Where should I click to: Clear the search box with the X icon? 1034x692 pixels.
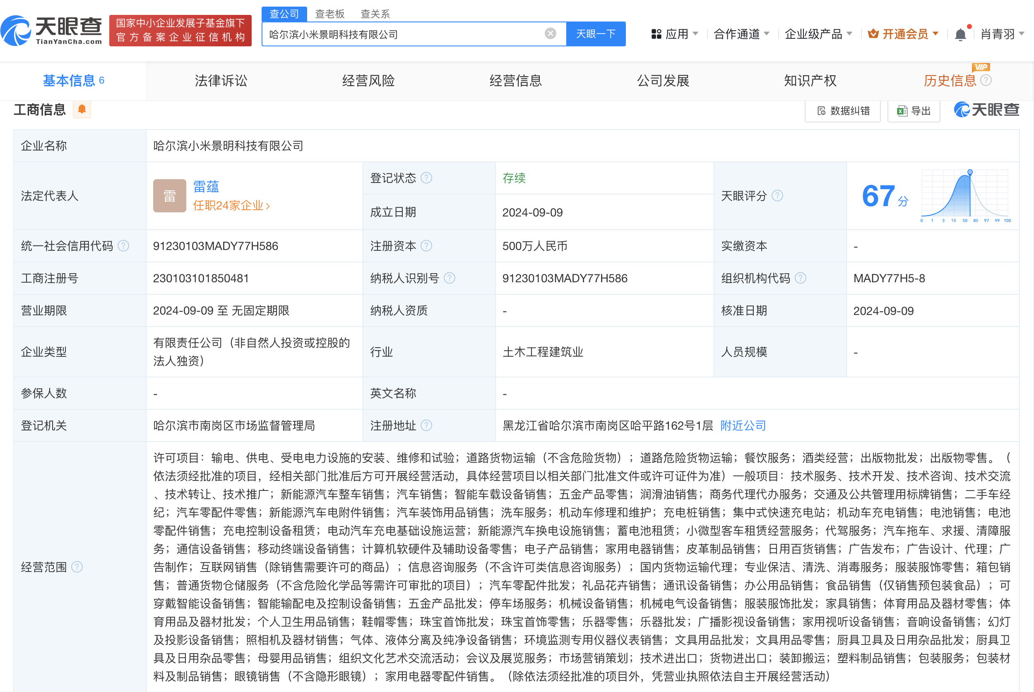tap(549, 33)
